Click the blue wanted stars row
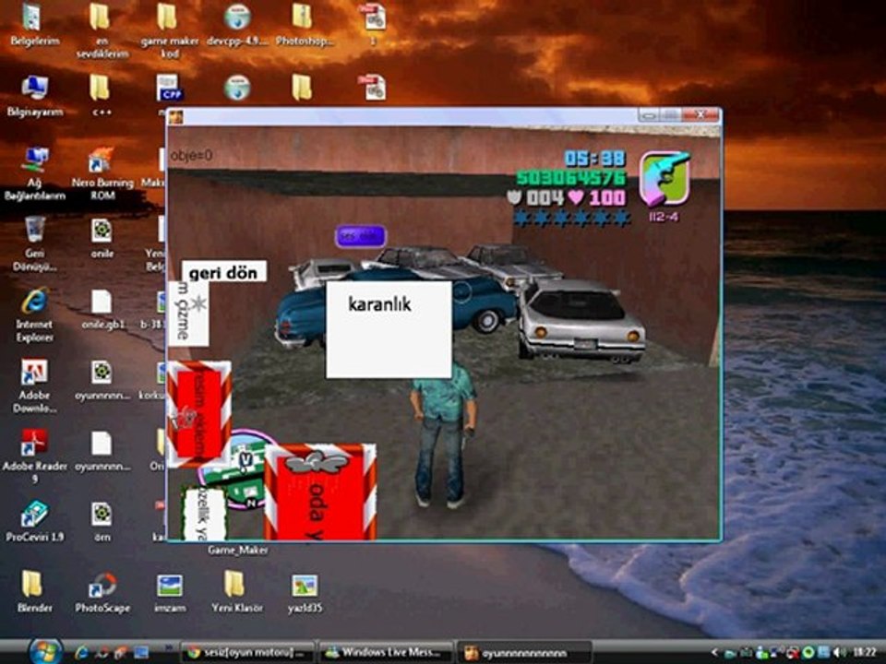 click(572, 218)
